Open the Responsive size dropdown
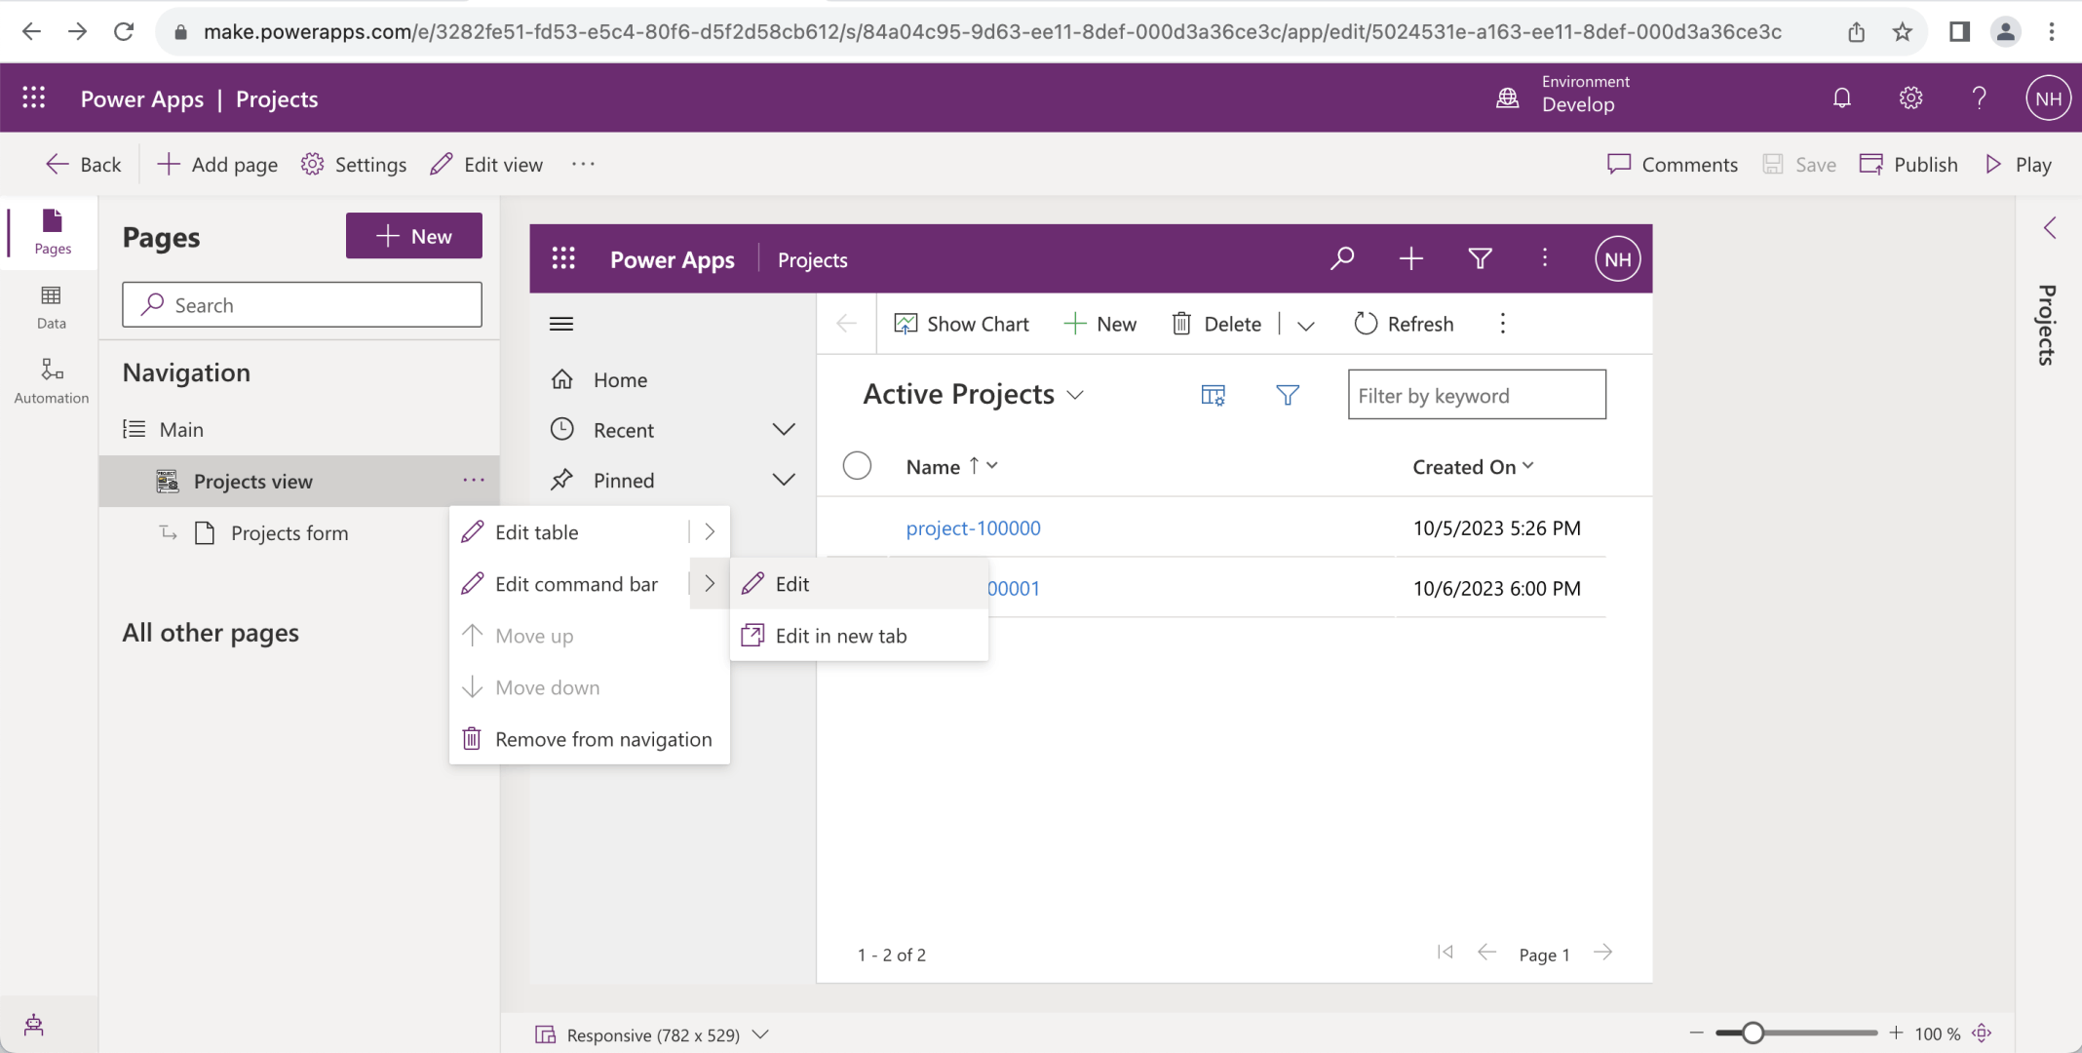Image resolution: width=2082 pixels, height=1053 pixels. tap(761, 1034)
